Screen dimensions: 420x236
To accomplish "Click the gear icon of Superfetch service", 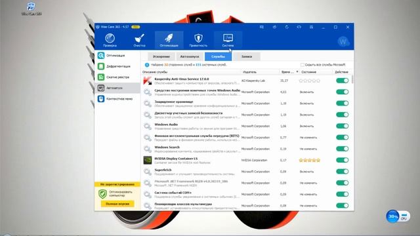I will [x=148, y=172].
